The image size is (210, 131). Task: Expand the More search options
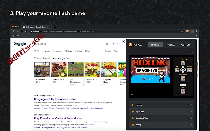pyautogui.click(x=88, y=51)
